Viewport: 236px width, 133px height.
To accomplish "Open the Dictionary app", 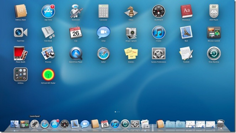I will click(186, 11).
